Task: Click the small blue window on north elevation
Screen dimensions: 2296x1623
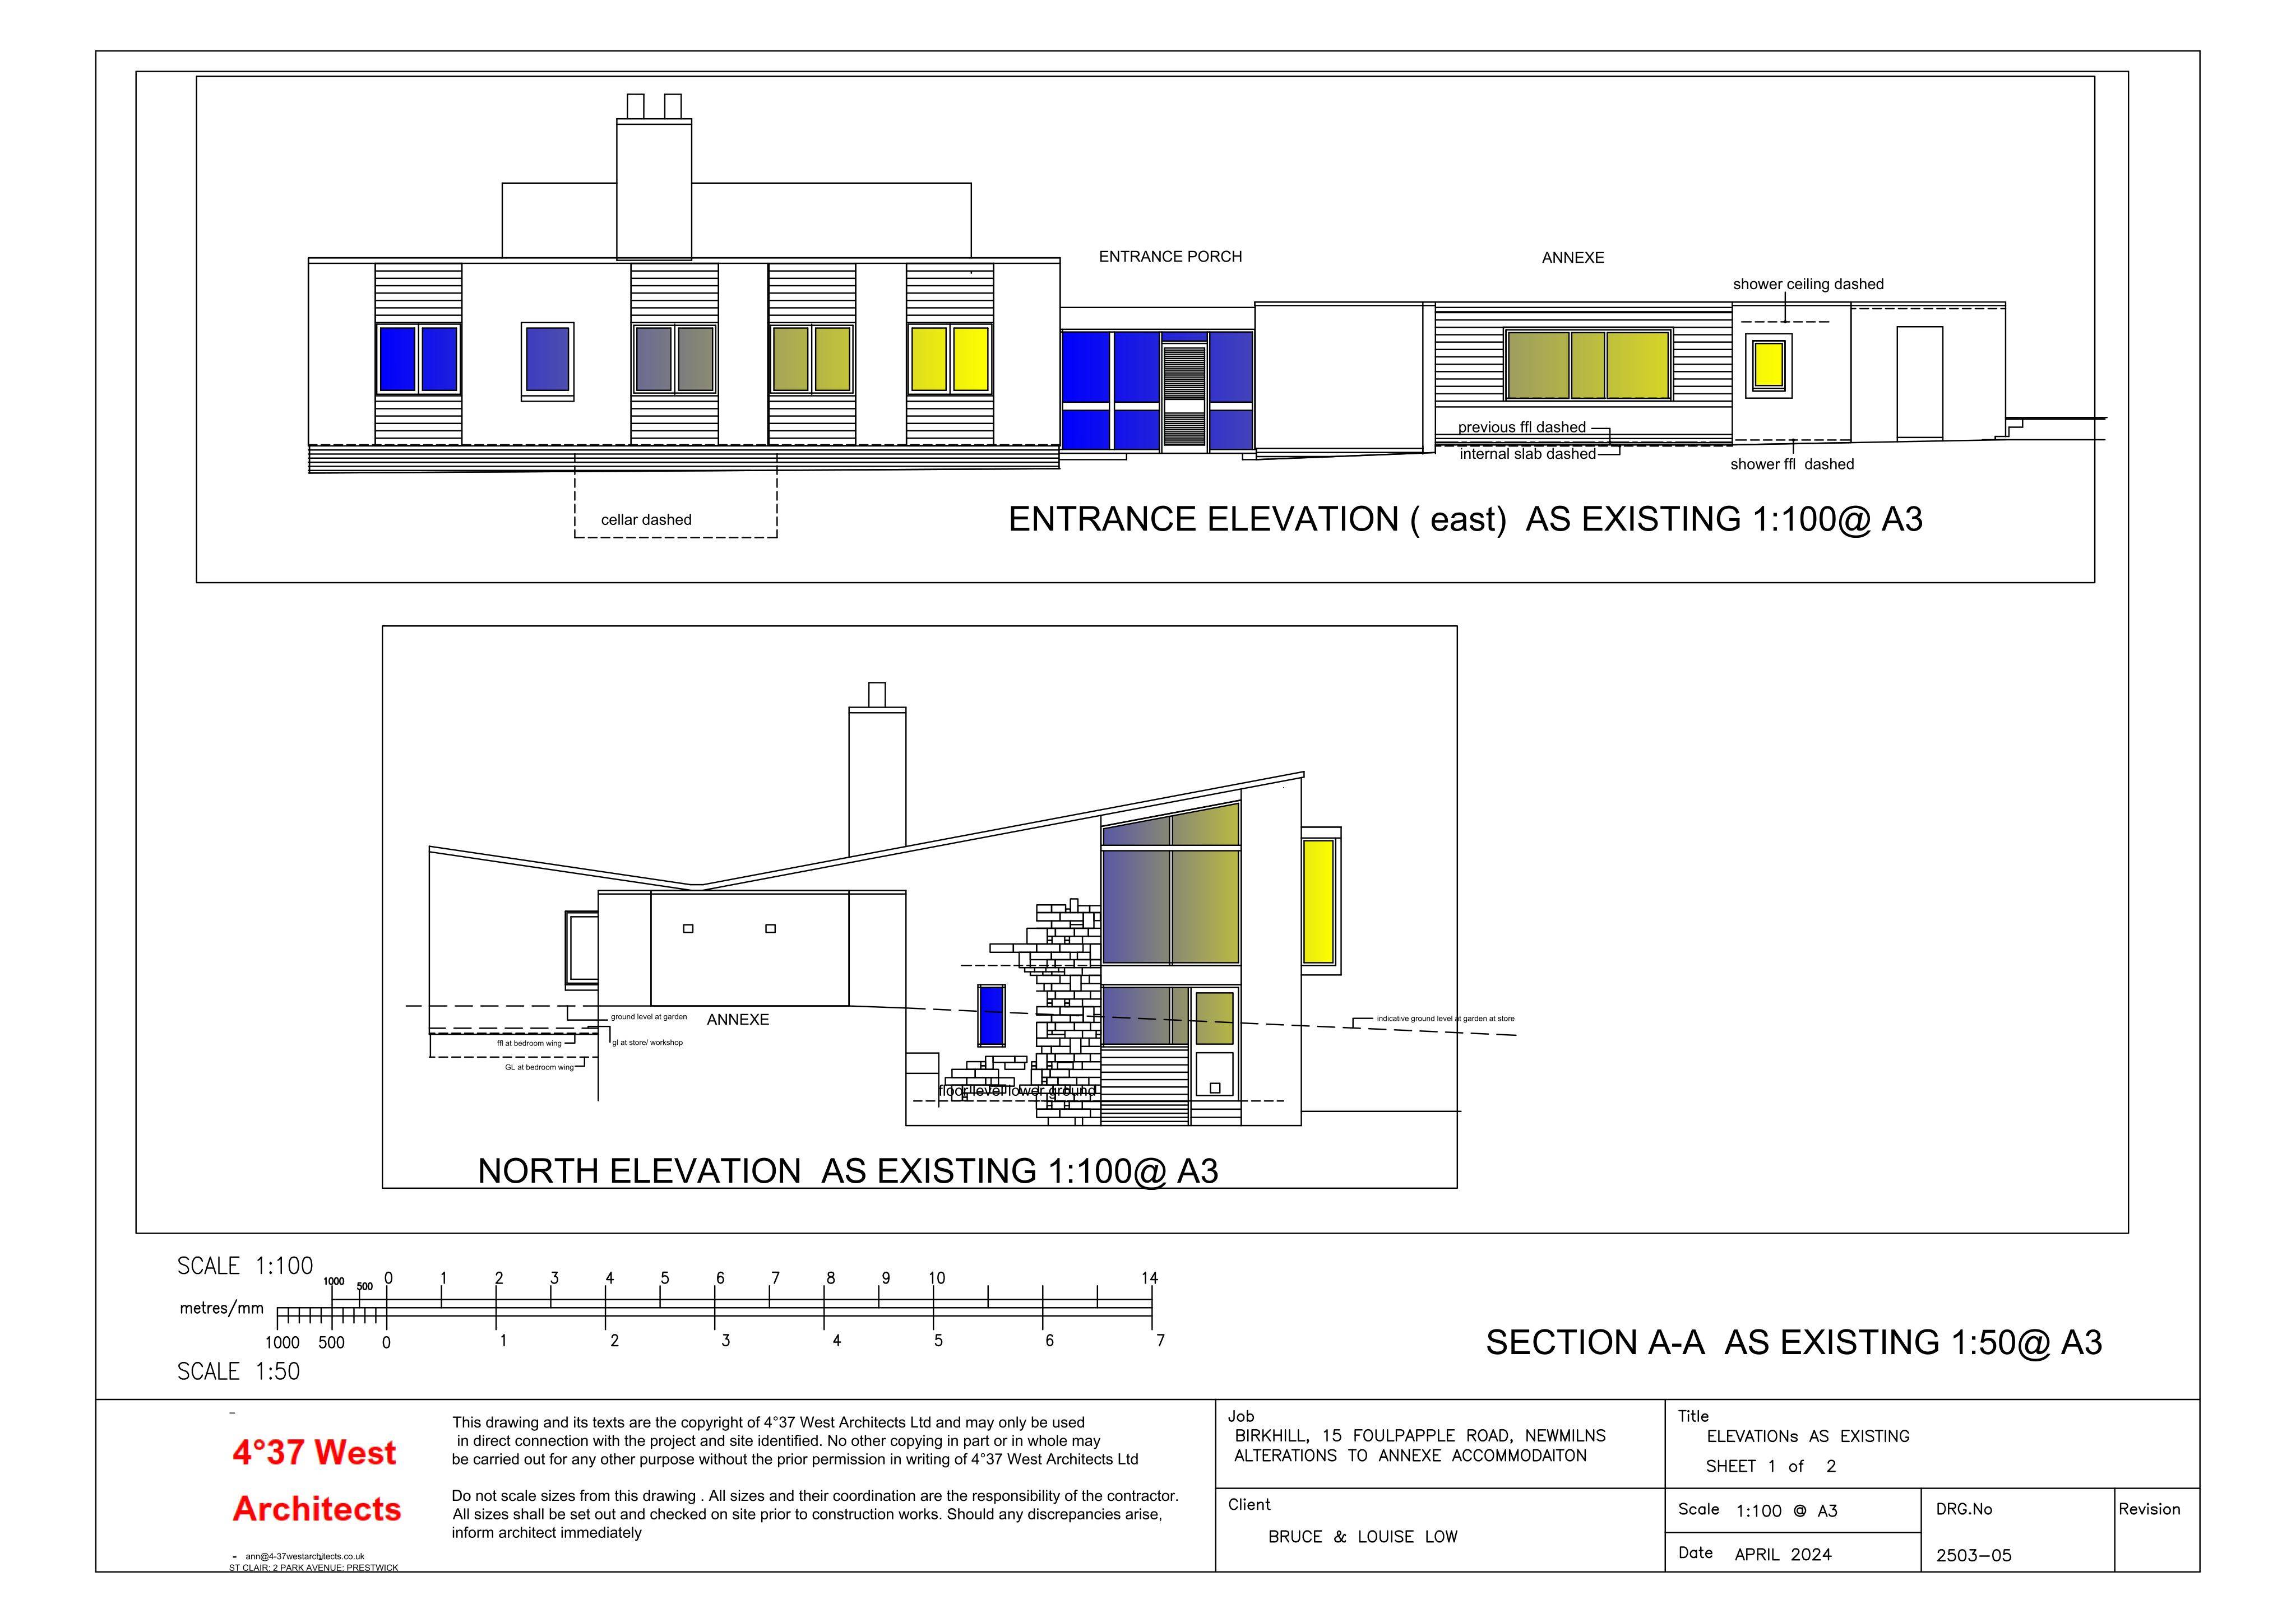Action: click(990, 1015)
